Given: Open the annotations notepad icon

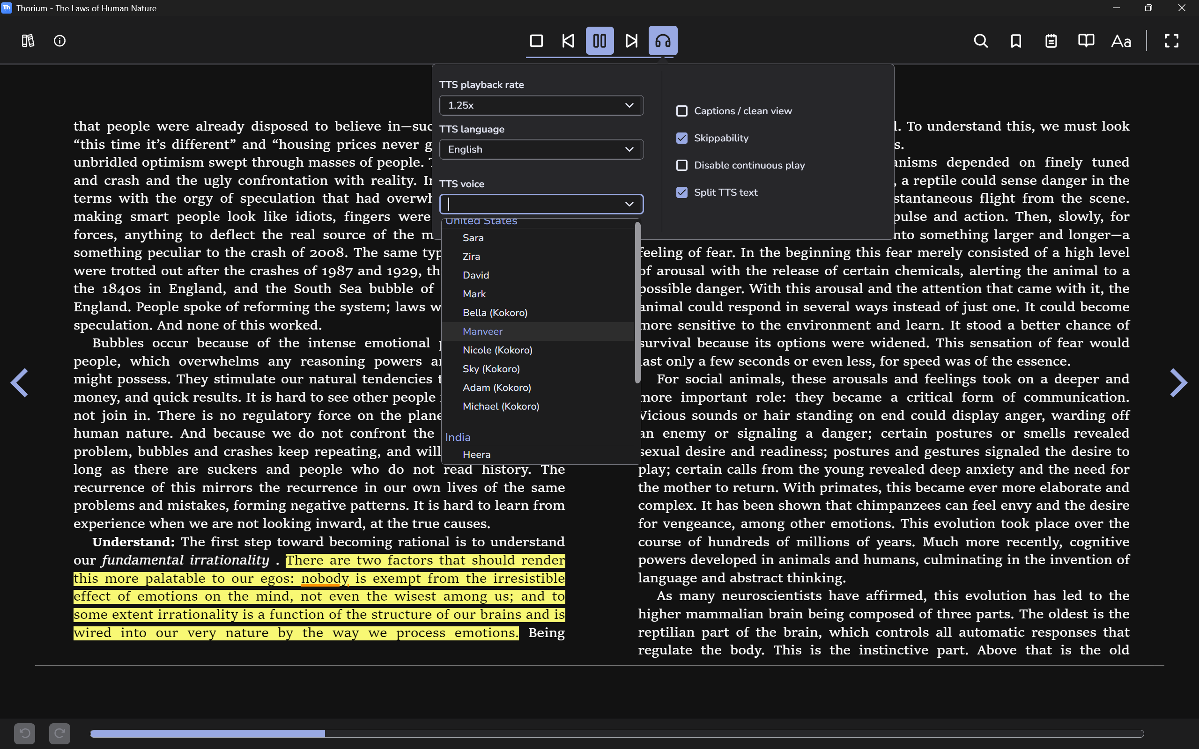Looking at the screenshot, I should click(1051, 41).
